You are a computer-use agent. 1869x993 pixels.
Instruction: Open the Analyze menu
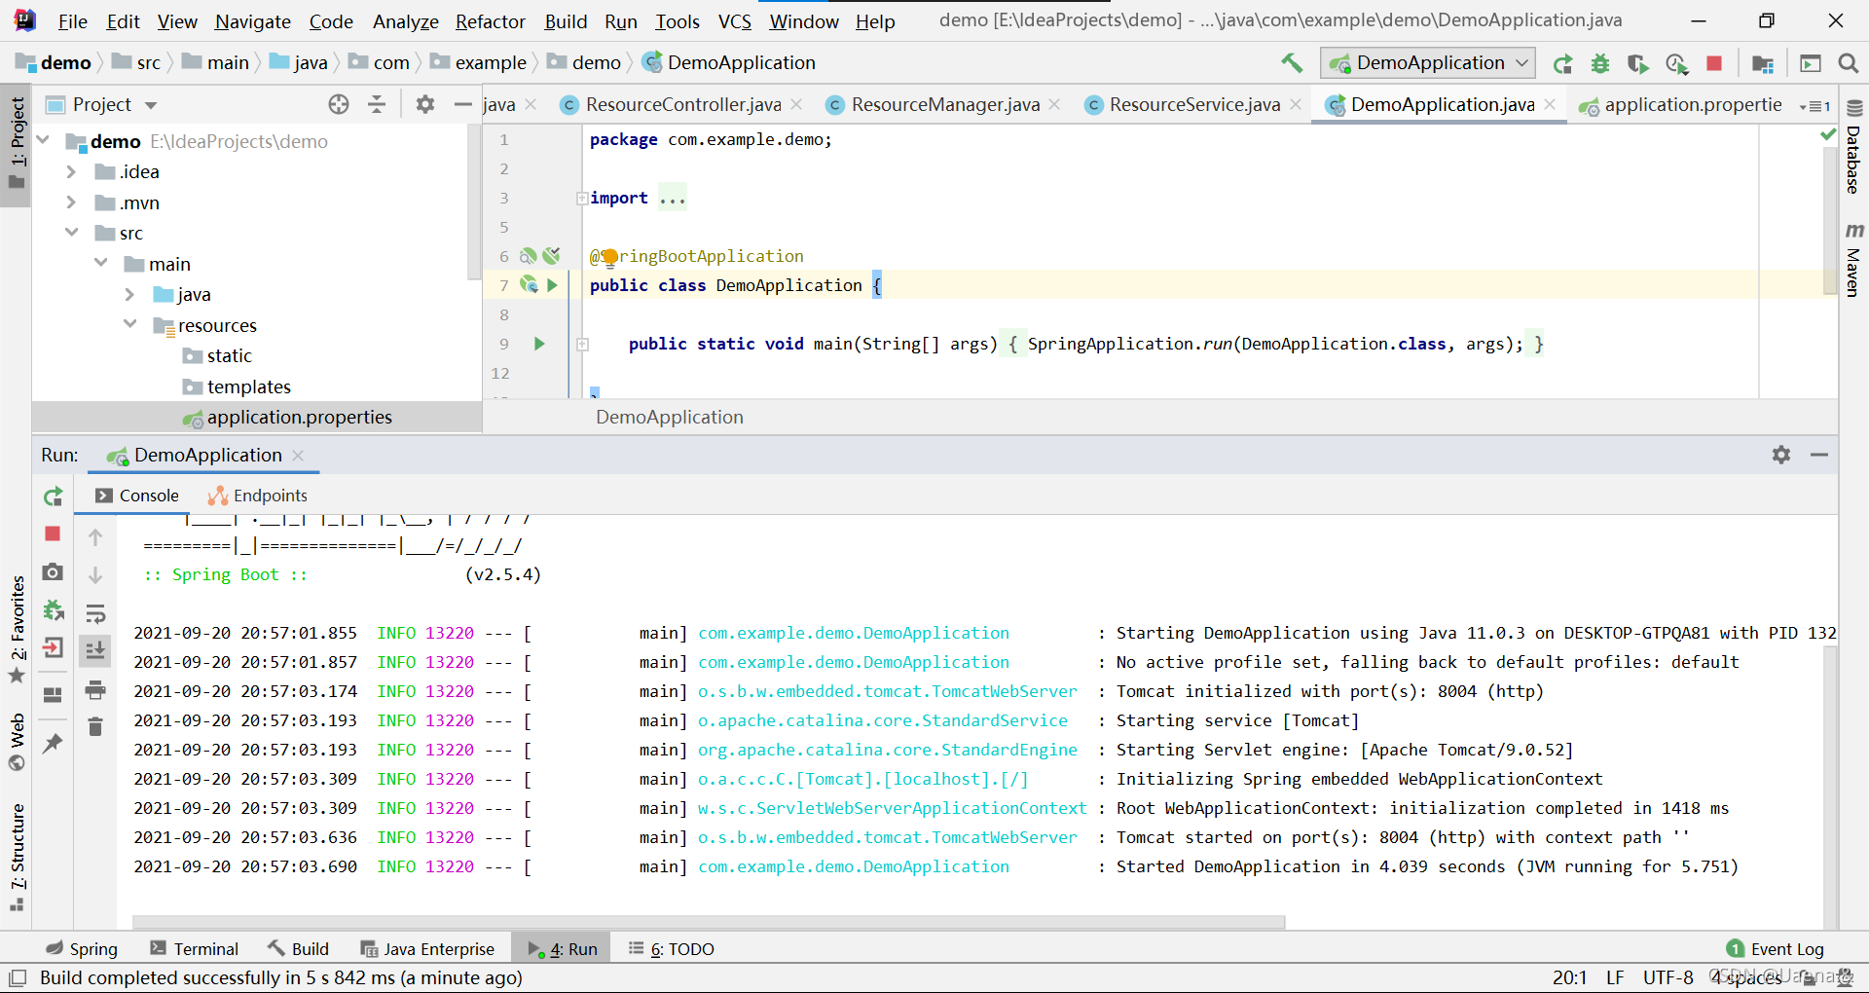click(405, 20)
